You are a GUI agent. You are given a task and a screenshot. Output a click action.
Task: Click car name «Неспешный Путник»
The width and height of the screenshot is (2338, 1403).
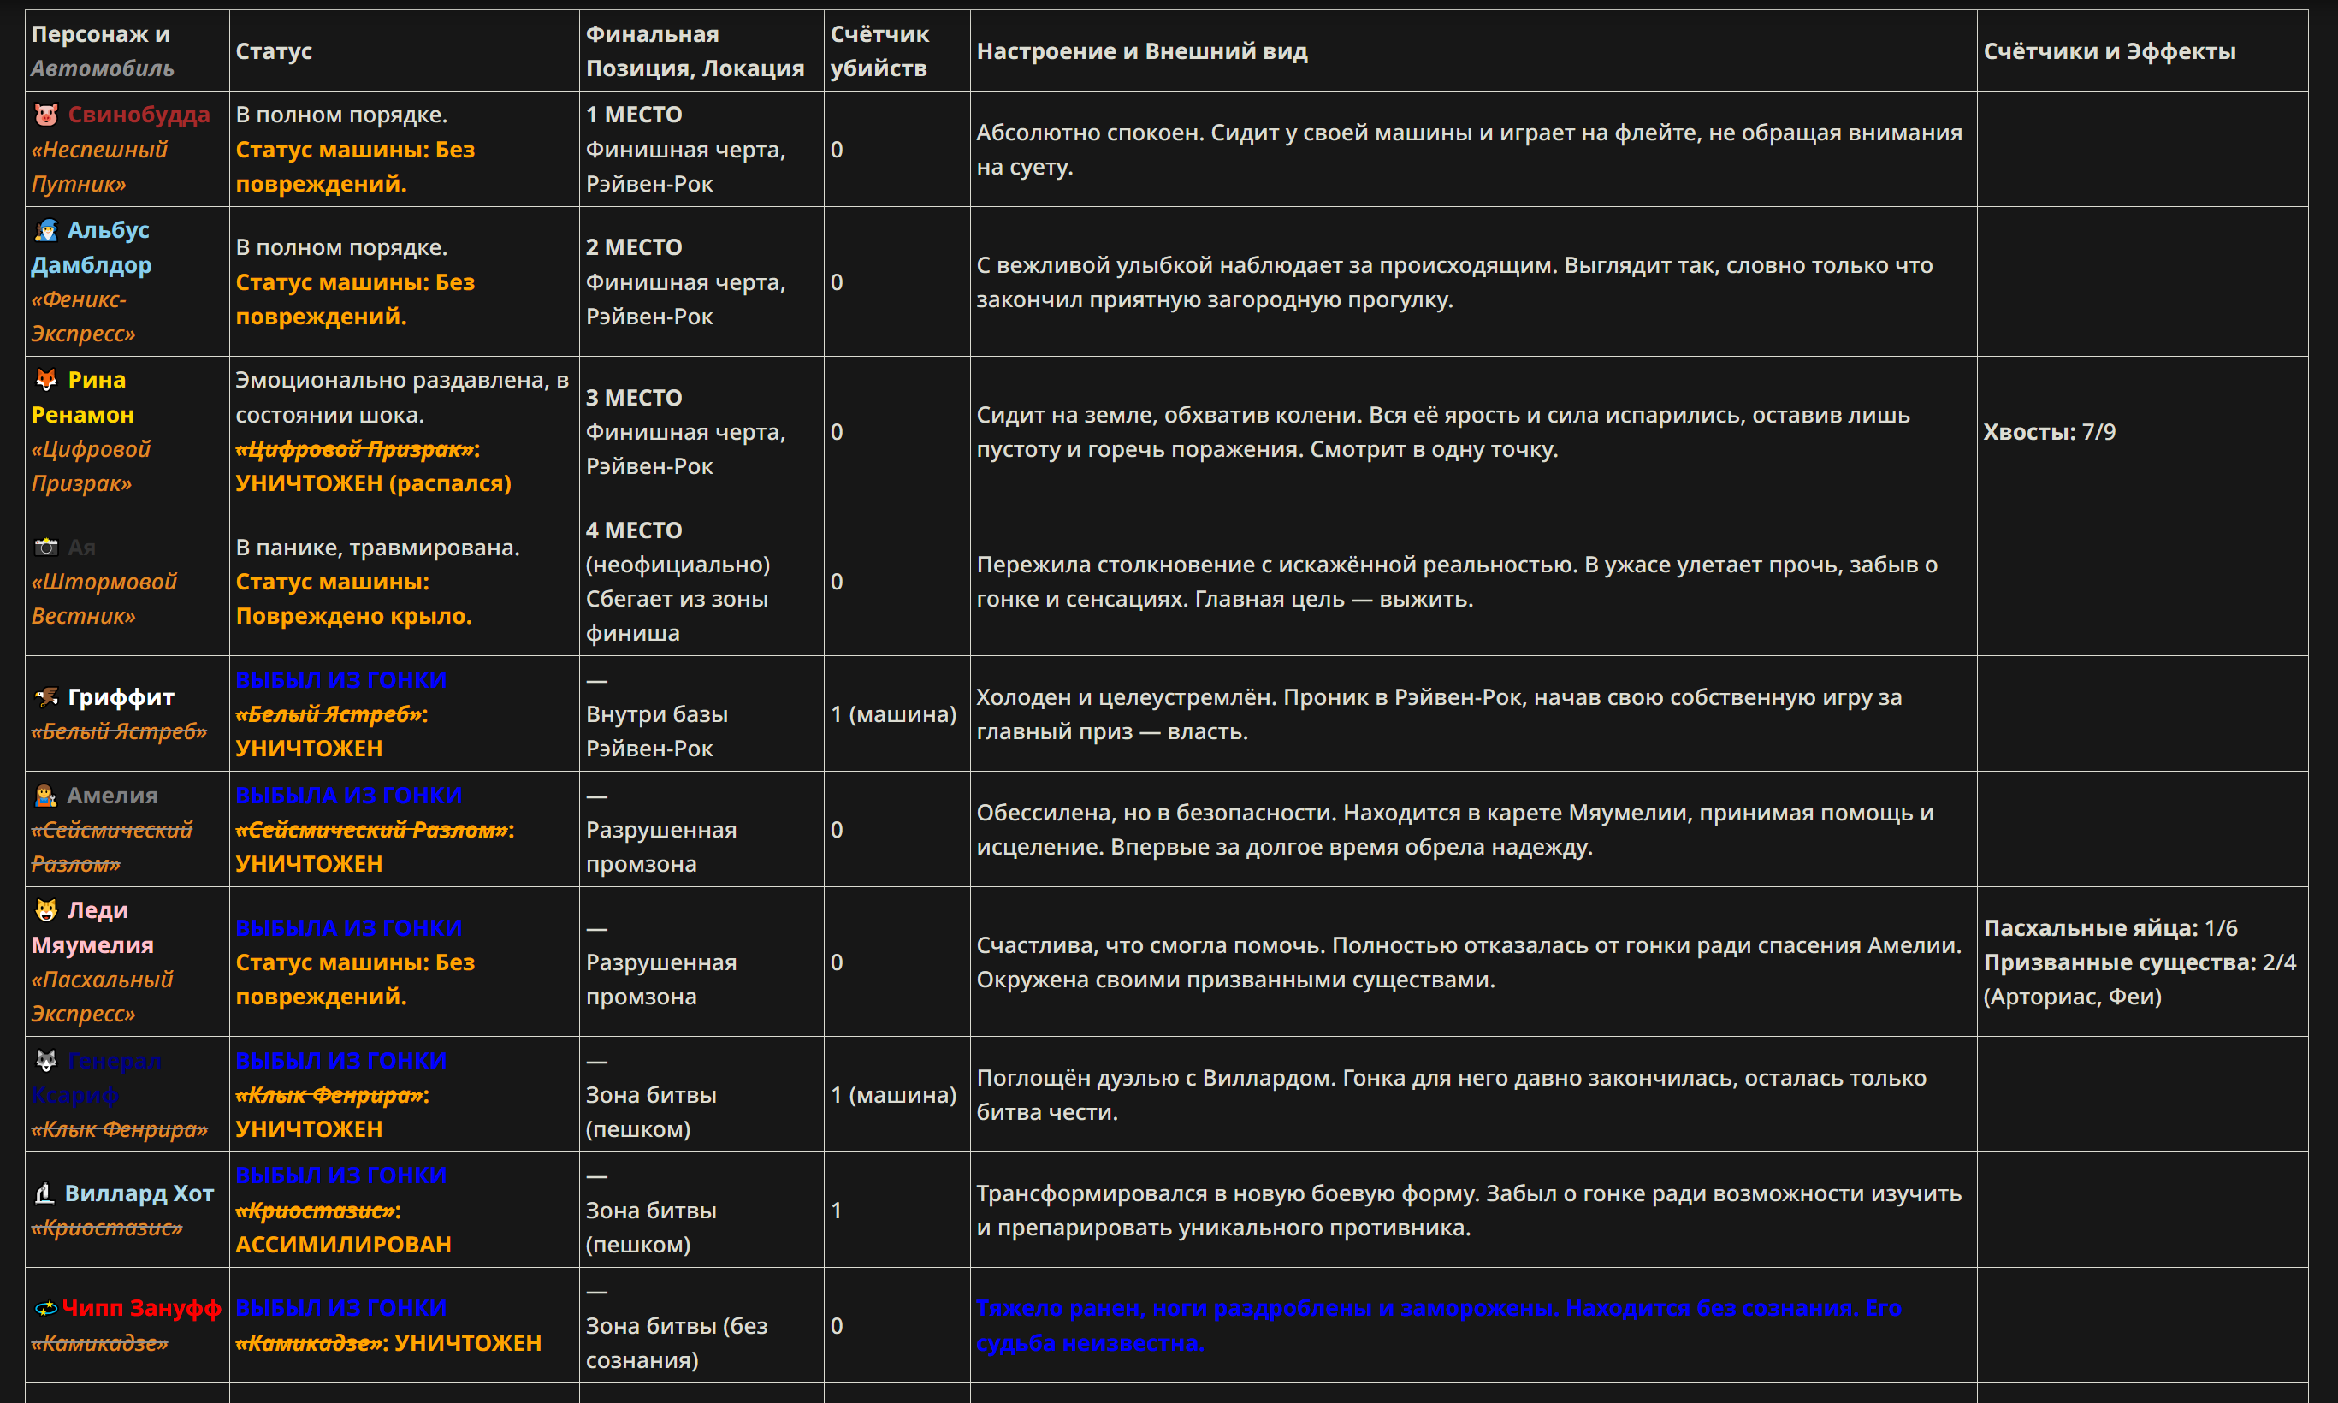pyautogui.click(x=99, y=167)
